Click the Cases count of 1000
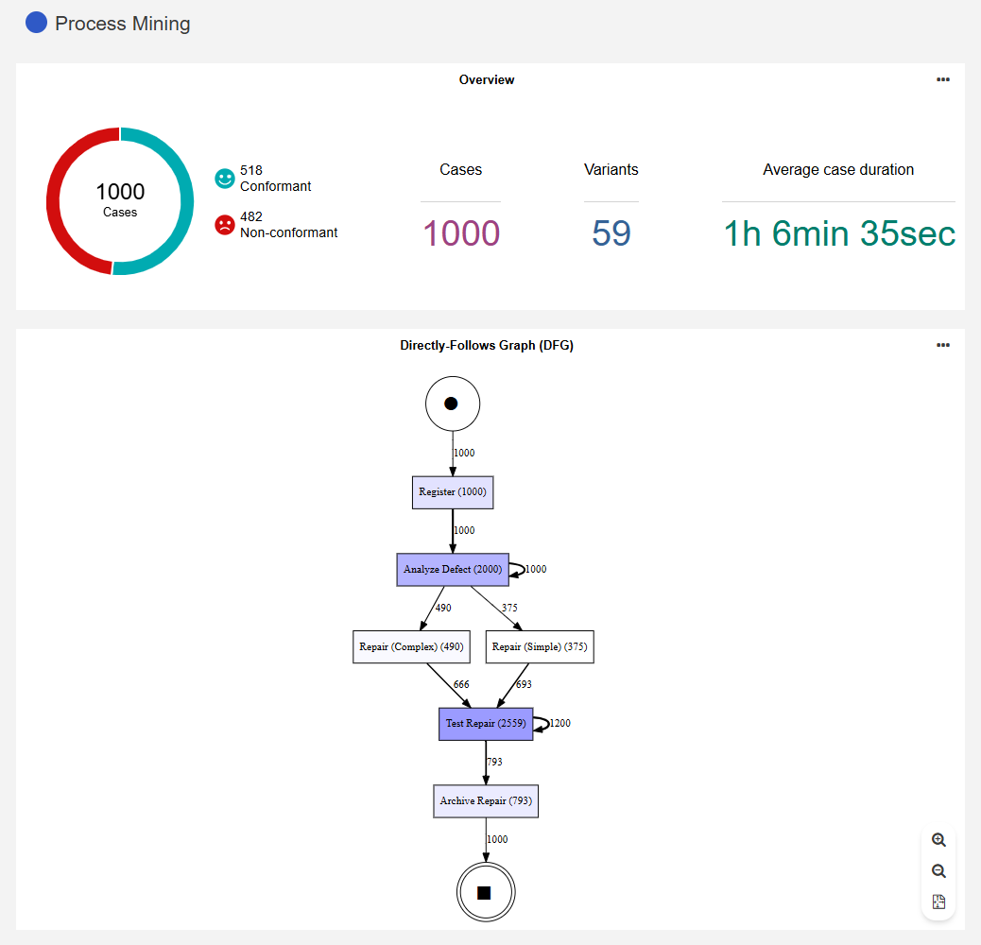Screen dimensions: 981x945 point(460,232)
